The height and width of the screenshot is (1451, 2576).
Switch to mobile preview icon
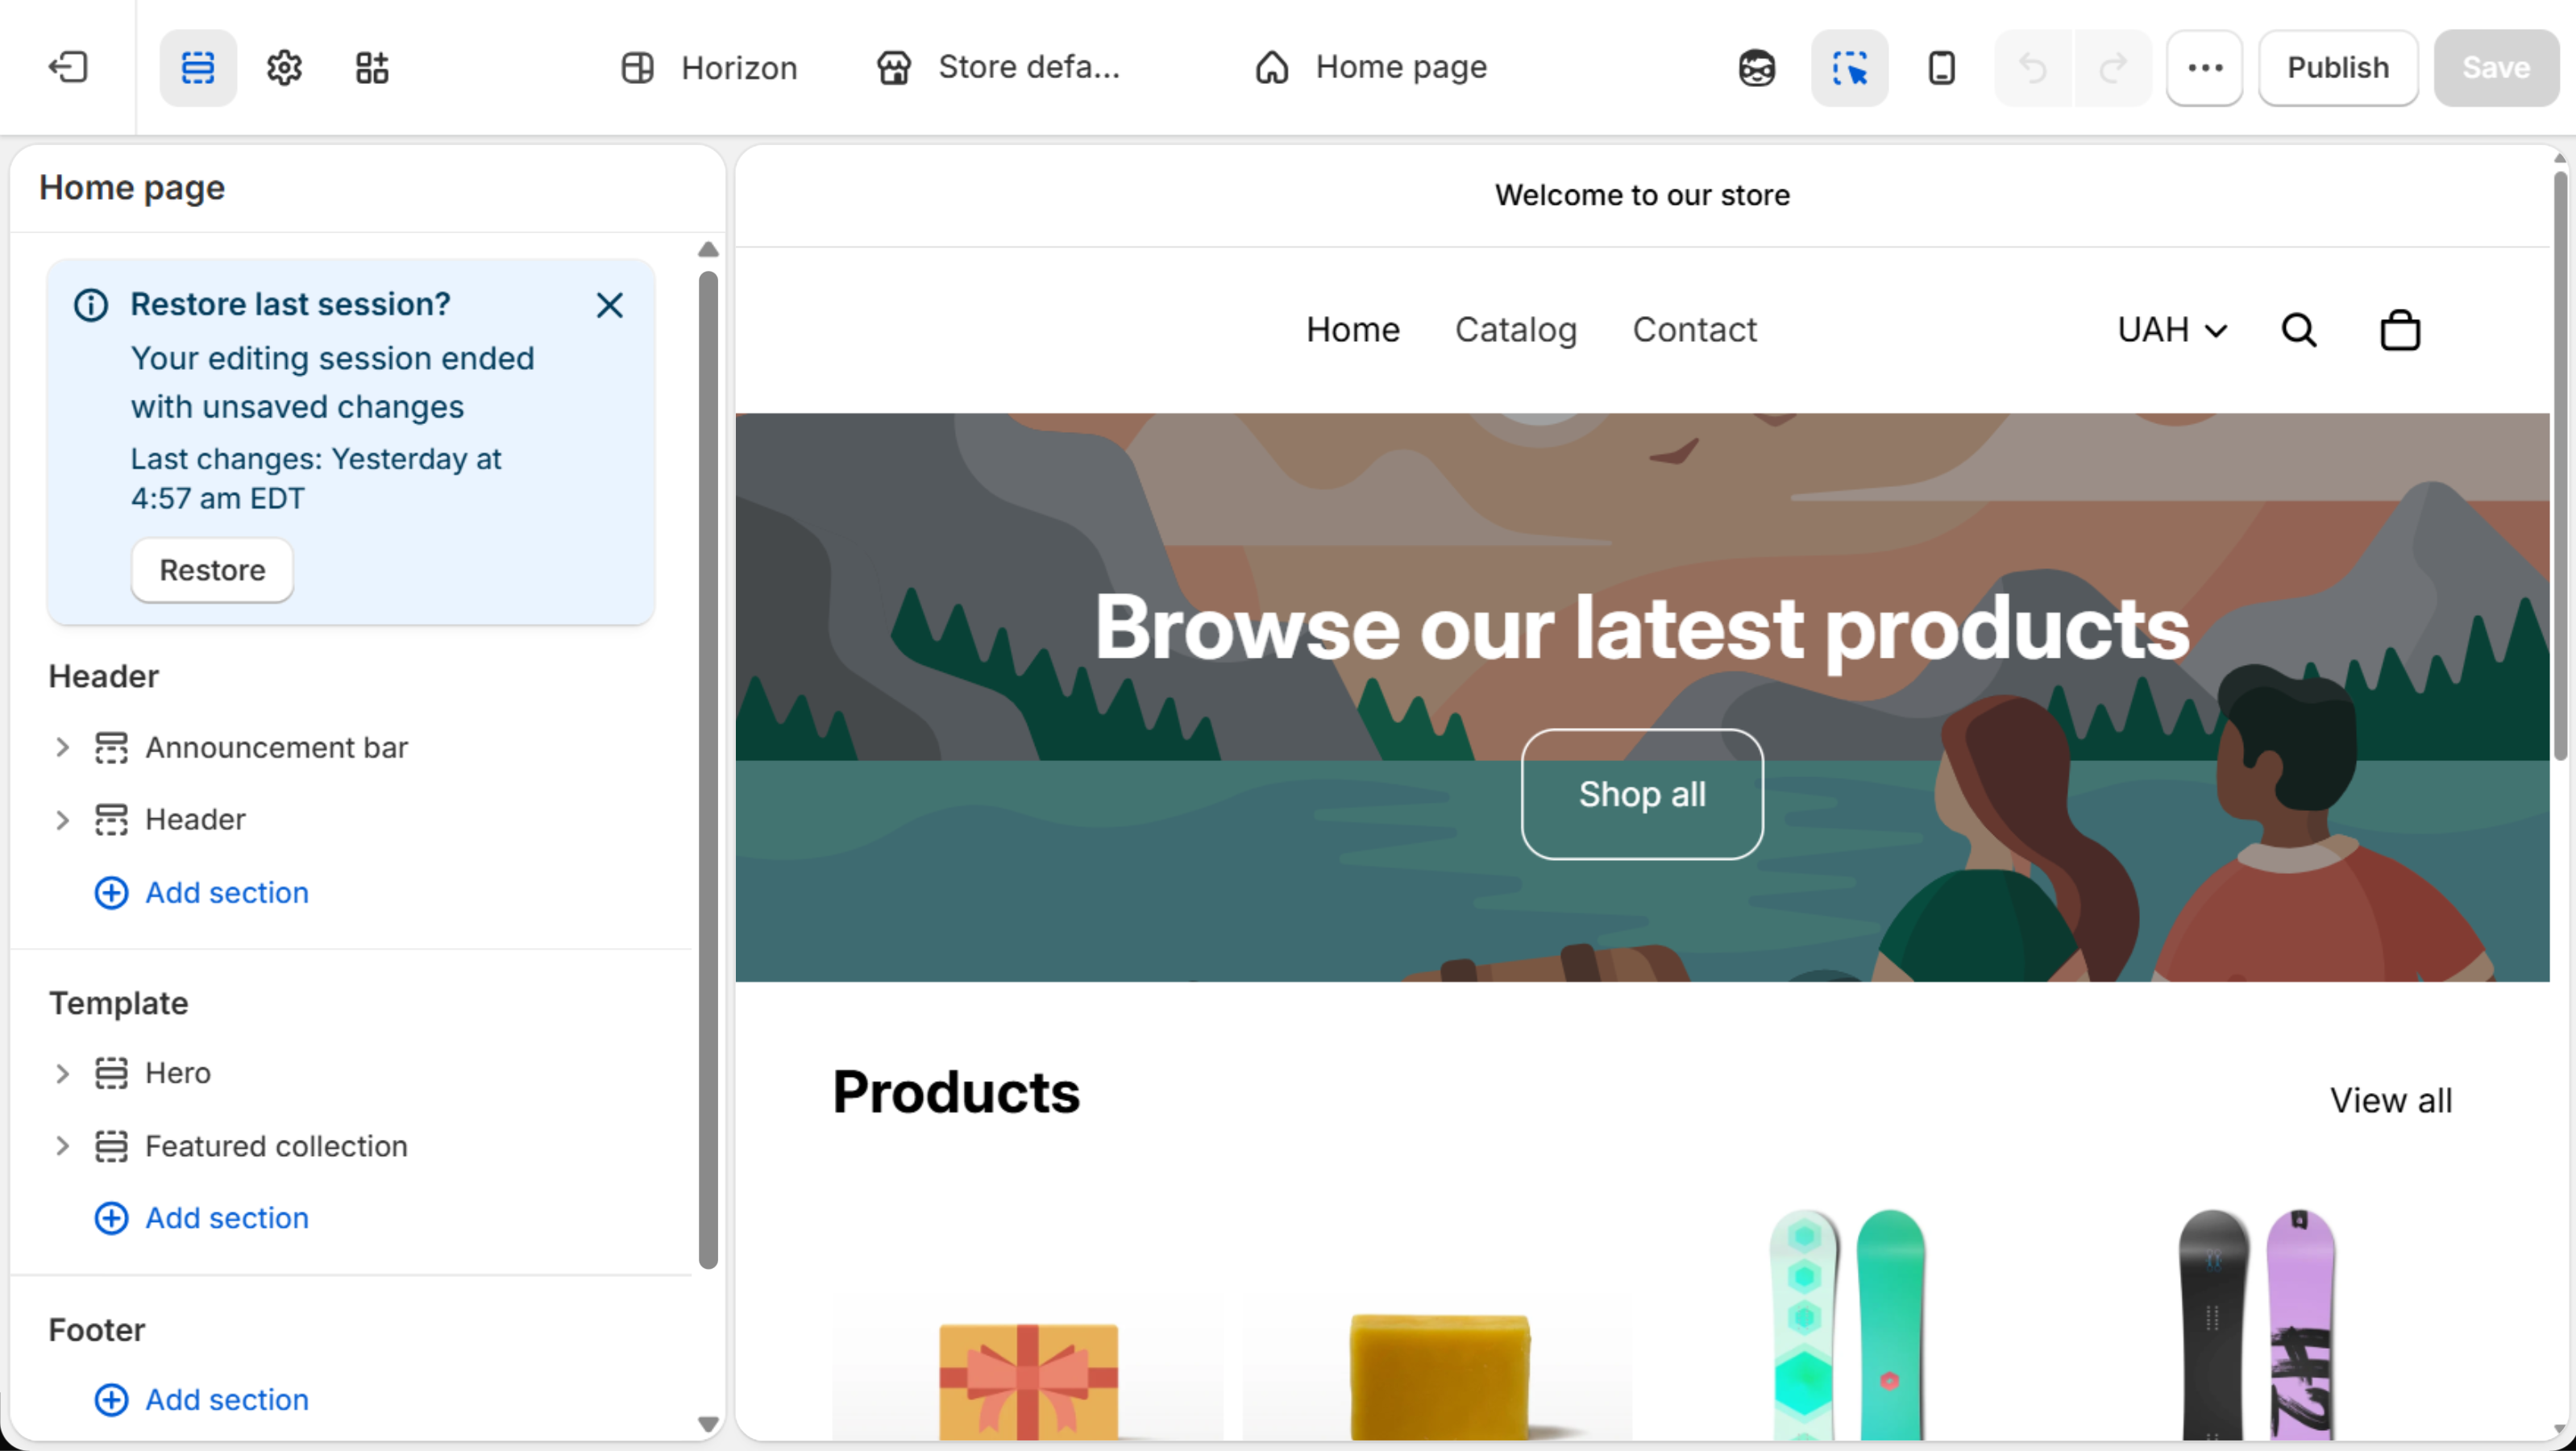click(1941, 67)
